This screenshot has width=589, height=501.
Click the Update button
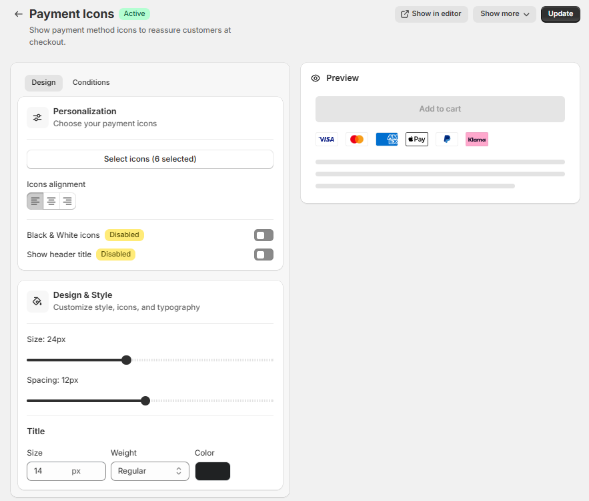(560, 14)
